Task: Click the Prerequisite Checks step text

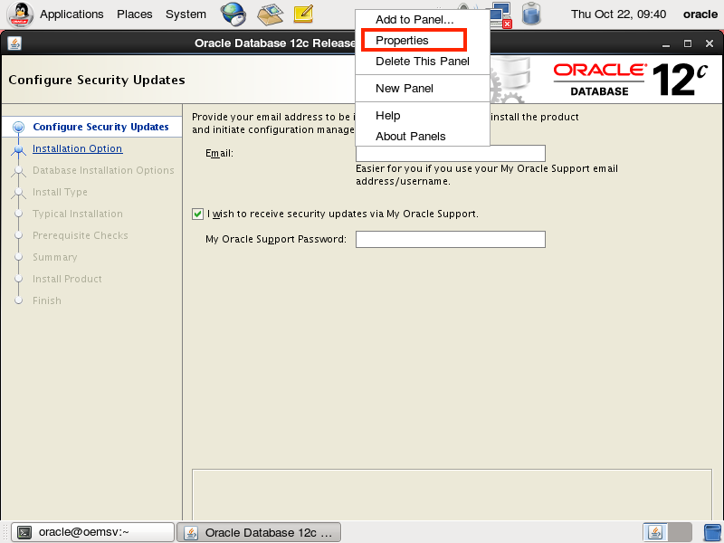Action: [81, 235]
